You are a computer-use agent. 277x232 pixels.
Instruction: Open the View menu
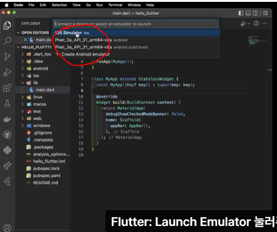[x=77, y=5]
